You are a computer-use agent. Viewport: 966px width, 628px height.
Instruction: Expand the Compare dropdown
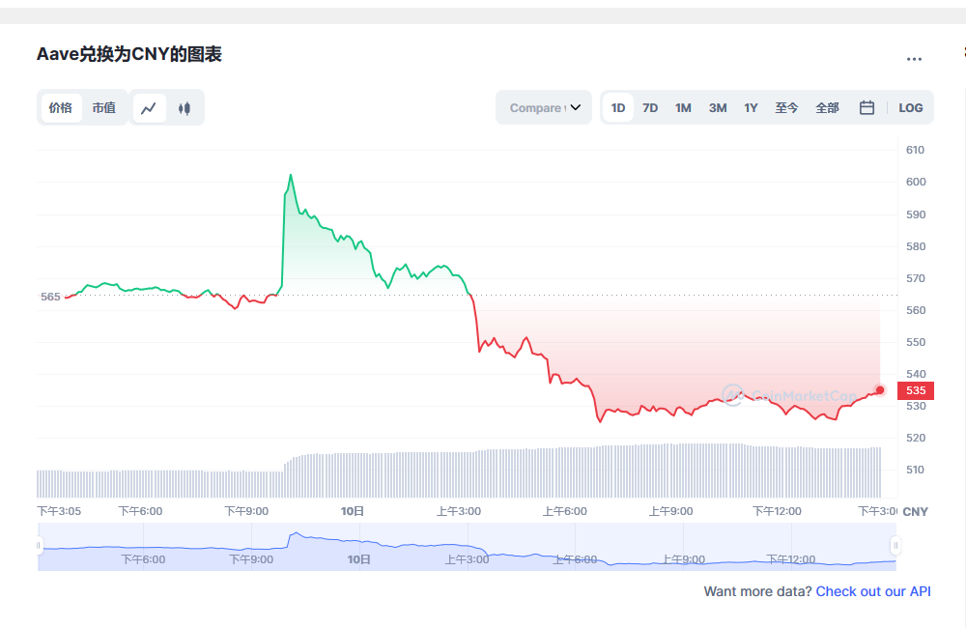click(544, 108)
